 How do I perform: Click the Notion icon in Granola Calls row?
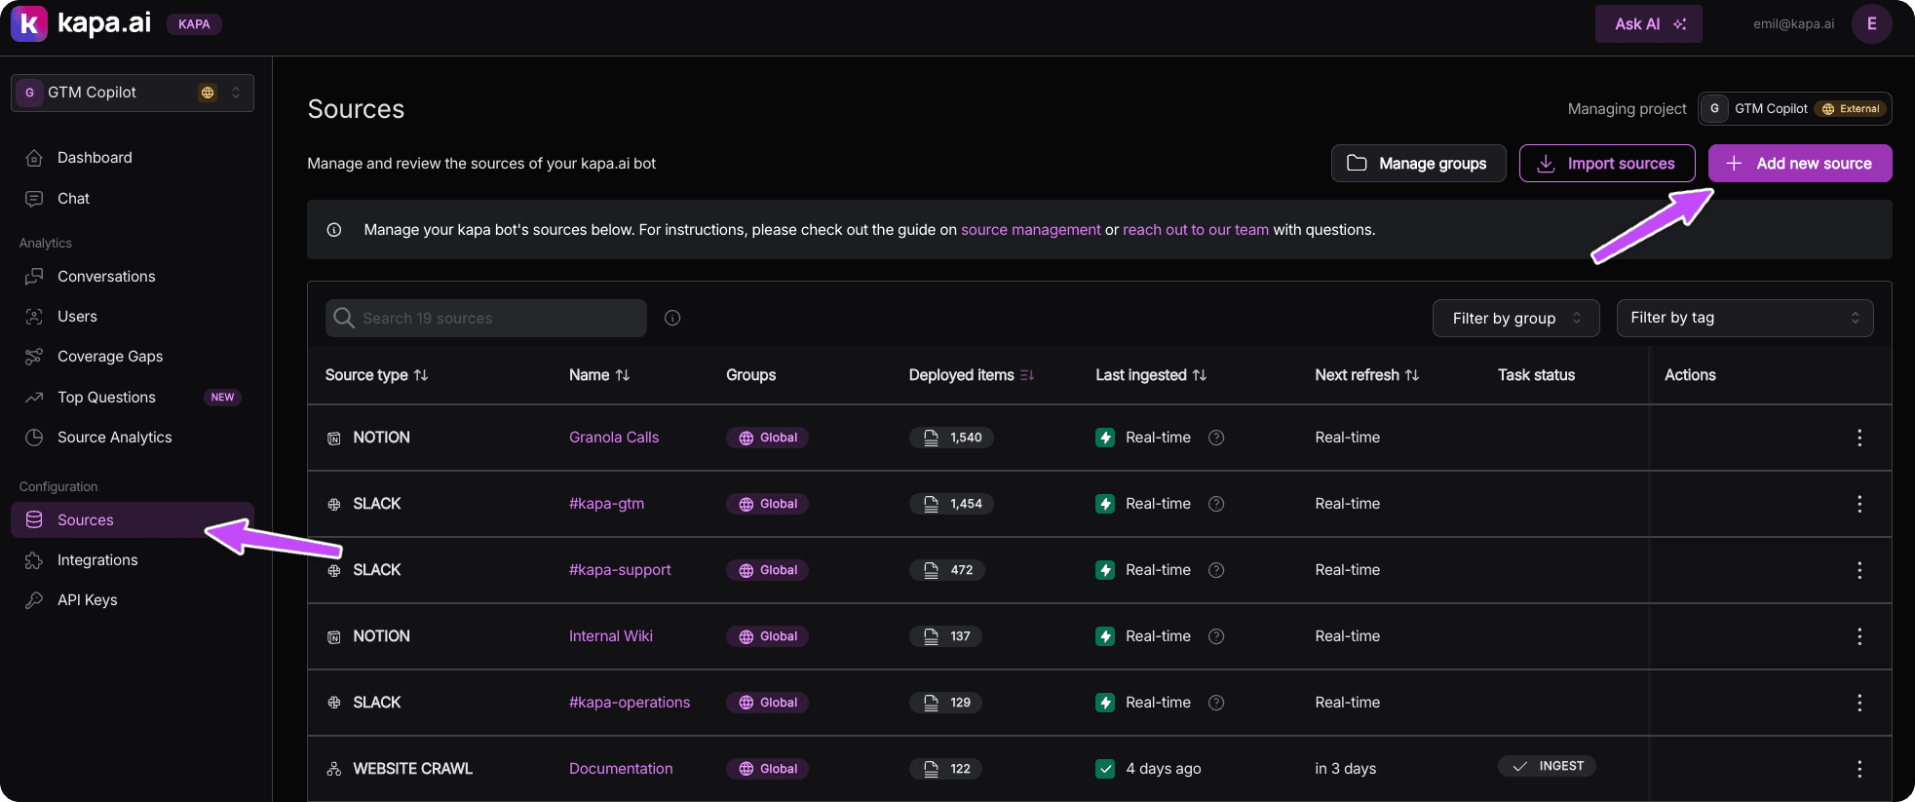click(334, 439)
